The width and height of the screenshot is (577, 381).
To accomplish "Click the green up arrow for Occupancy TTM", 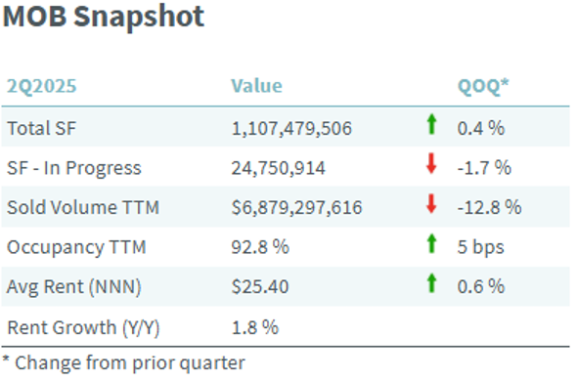I will click(x=431, y=244).
